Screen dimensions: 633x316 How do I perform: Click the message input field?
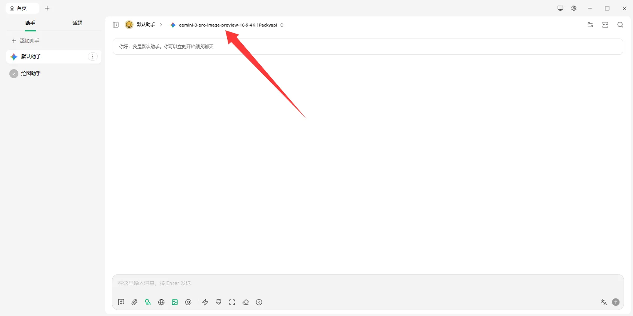click(x=367, y=283)
